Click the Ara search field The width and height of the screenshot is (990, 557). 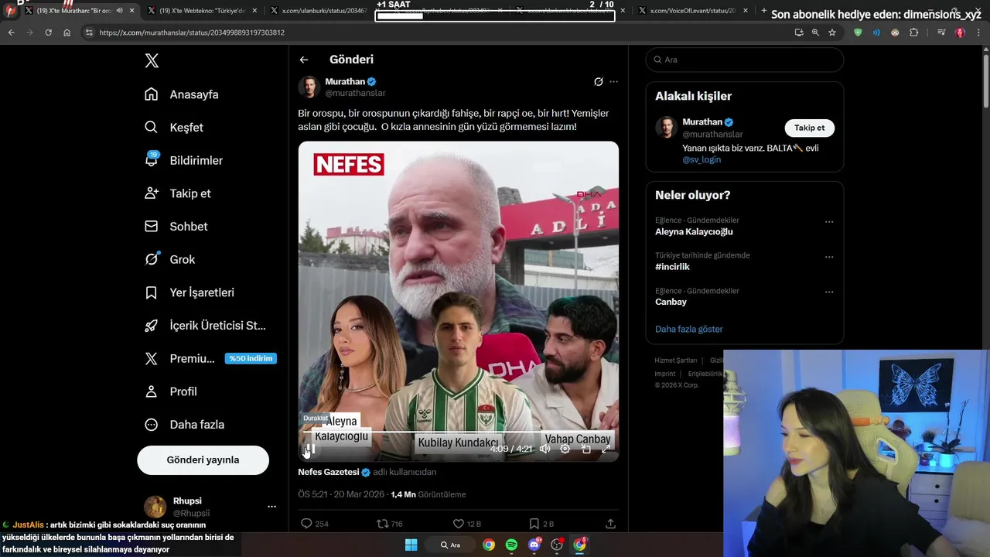[x=745, y=60]
